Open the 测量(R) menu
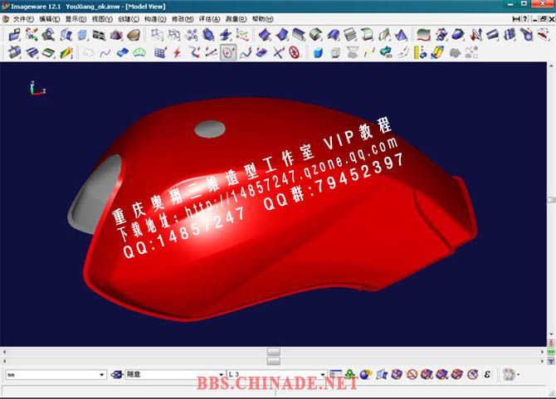 click(x=236, y=19)
